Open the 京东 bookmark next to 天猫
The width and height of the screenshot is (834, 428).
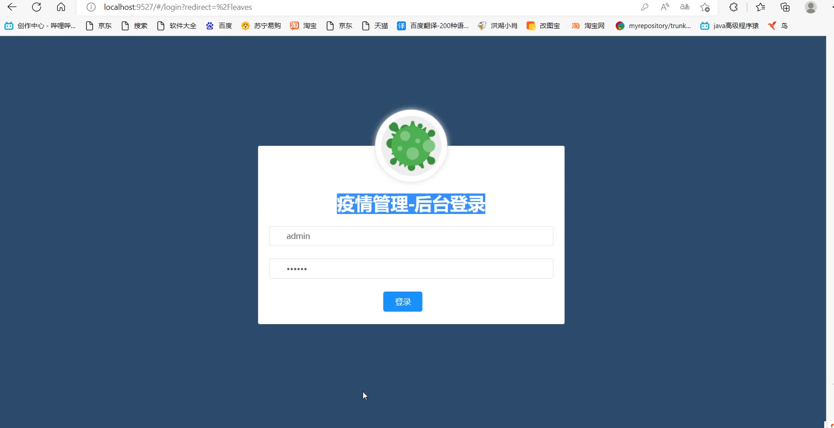(339, 26)
